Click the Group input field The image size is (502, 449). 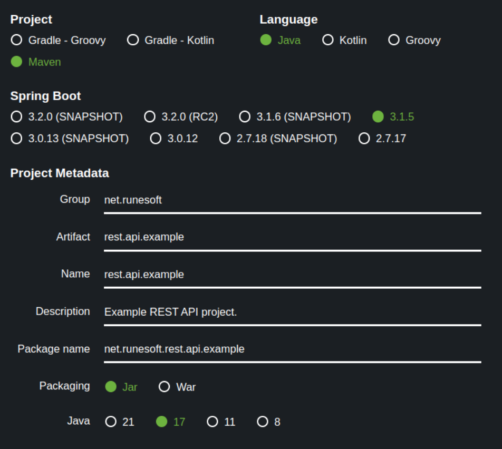(292, 200)
